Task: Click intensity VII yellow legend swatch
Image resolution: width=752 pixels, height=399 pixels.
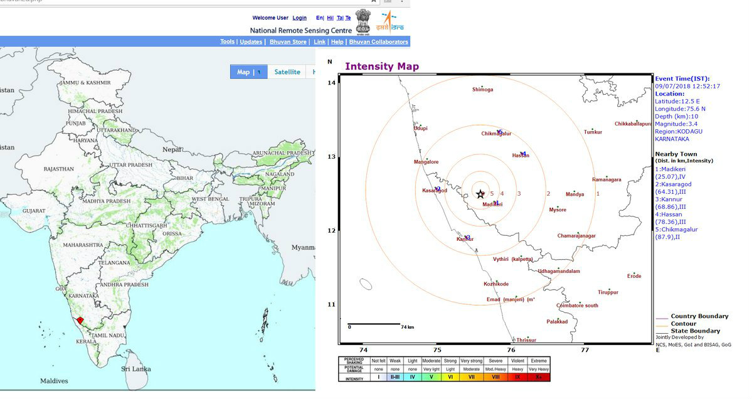Action: point(472,378)
